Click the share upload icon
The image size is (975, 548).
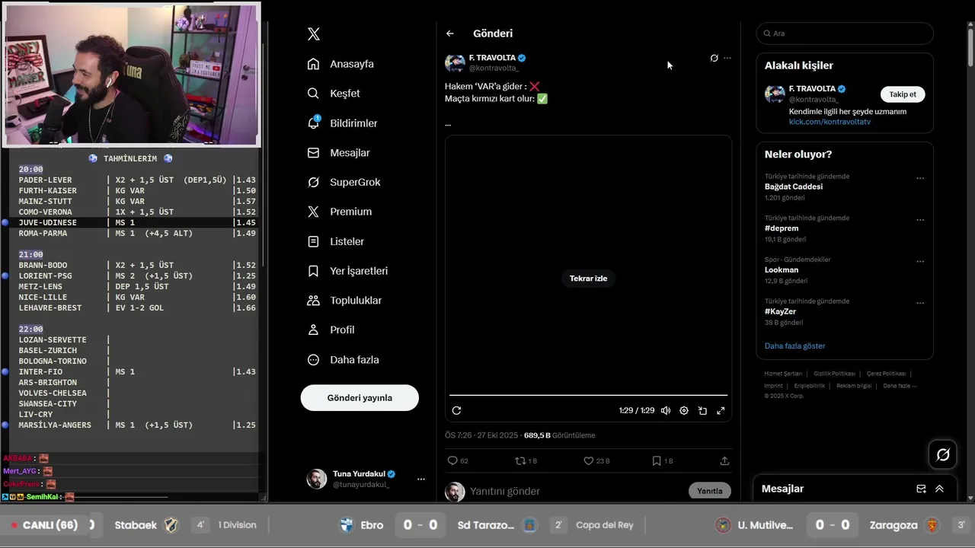pyautogui.click(x=724, y=460)
